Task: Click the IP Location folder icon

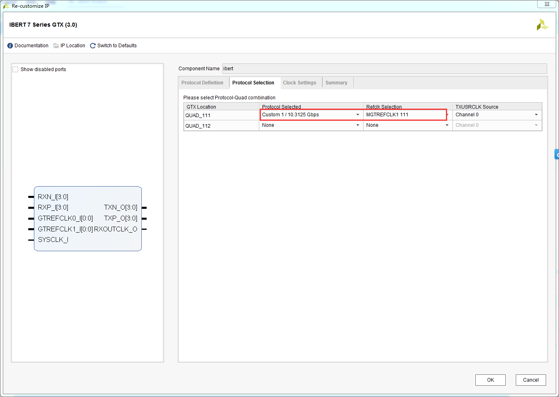Action: pos(56,46)
